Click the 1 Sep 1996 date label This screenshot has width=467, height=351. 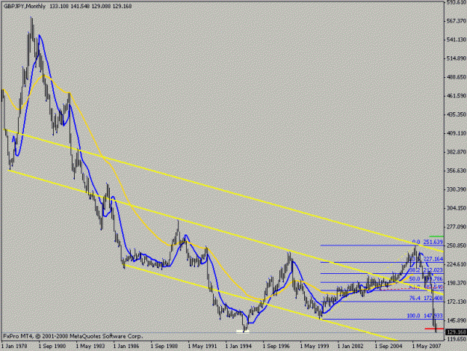(x=276, y=347)
